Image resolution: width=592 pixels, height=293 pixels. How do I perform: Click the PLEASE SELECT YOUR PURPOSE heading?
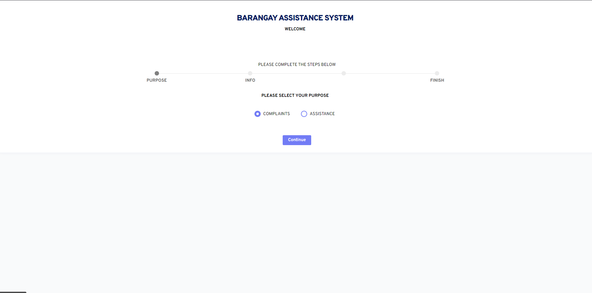[x=295, y=95]
